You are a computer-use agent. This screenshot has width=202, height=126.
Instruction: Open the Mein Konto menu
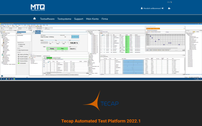click(x=92, y=19)
